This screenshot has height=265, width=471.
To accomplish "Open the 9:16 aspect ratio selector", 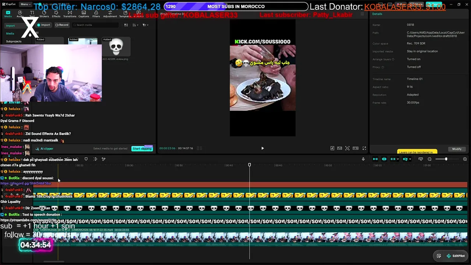I will click(x=355, y=148).
